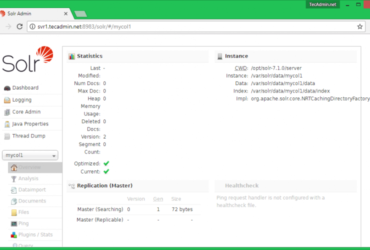Open a new browser tab
This screenshot has height=250, width=370.
[80, 14]
